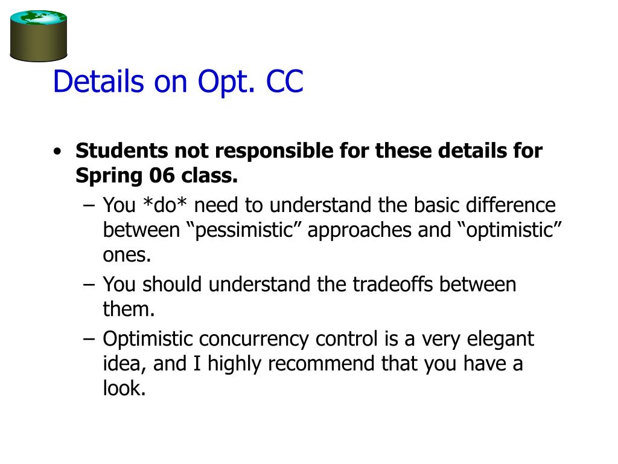
Task: Click the slide title Details on Opt. CC
Action: [x=178, y=82]
